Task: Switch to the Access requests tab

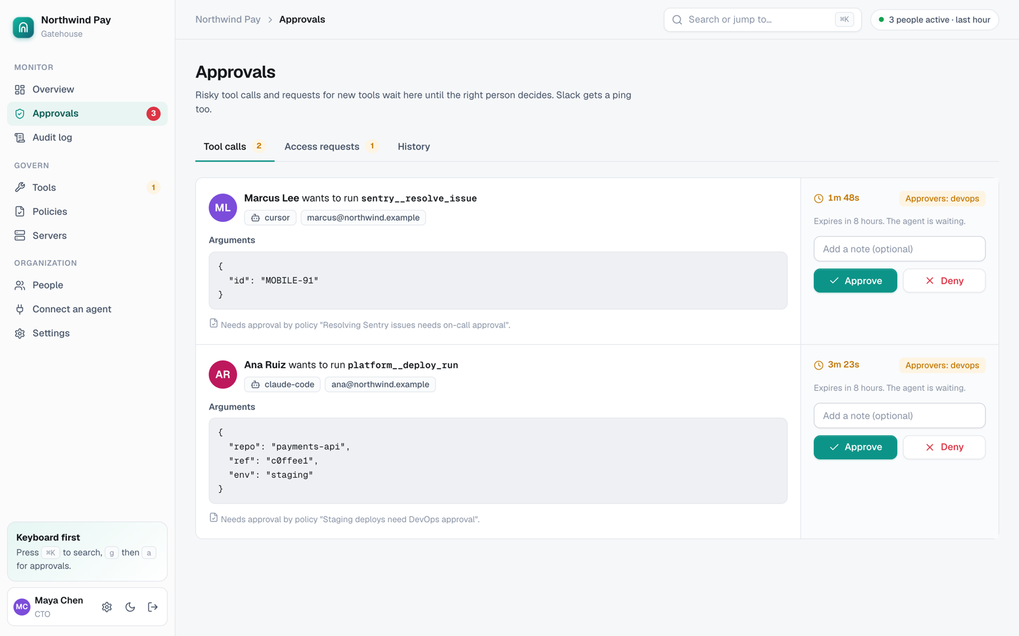Action: pyautogui.click(x=331, y=146)
